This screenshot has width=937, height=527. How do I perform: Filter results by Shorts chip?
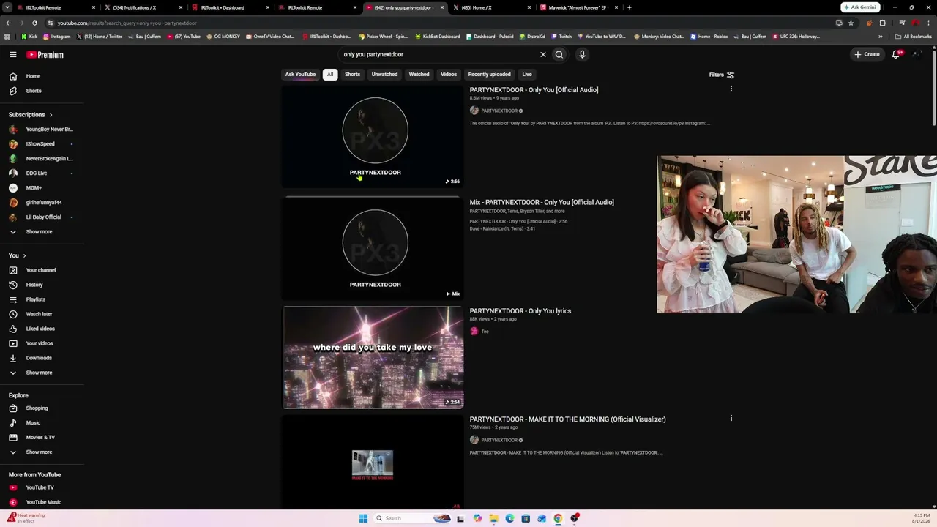352,74
